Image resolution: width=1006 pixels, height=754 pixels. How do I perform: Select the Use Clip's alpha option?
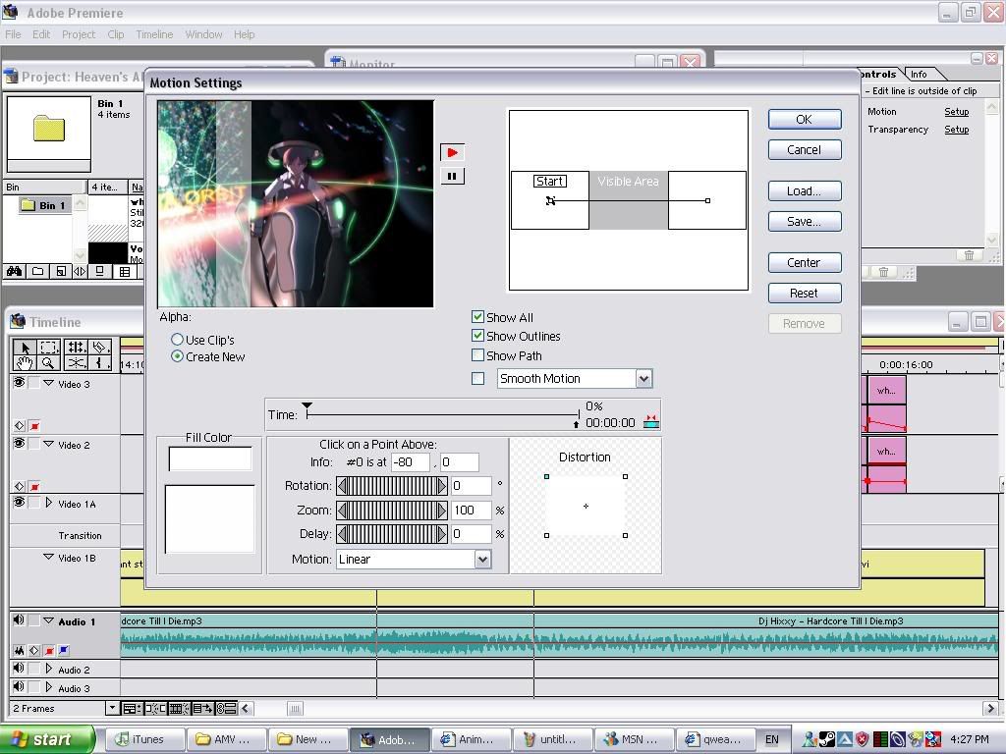coord(178,340)
